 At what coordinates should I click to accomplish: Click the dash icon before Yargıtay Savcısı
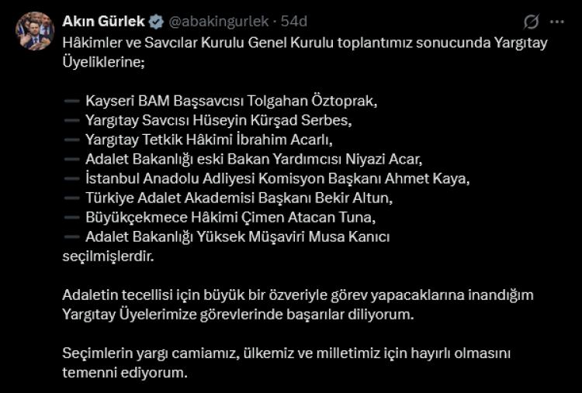[71, 121]
